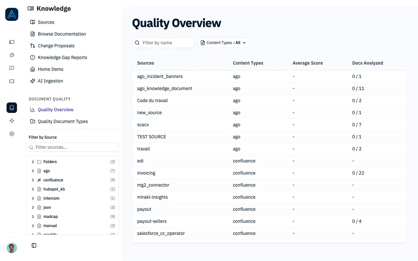The height and width of the screenshot is (261, 418).
Task: Click the Average Score column header
Action: click(x=308, y=63)
